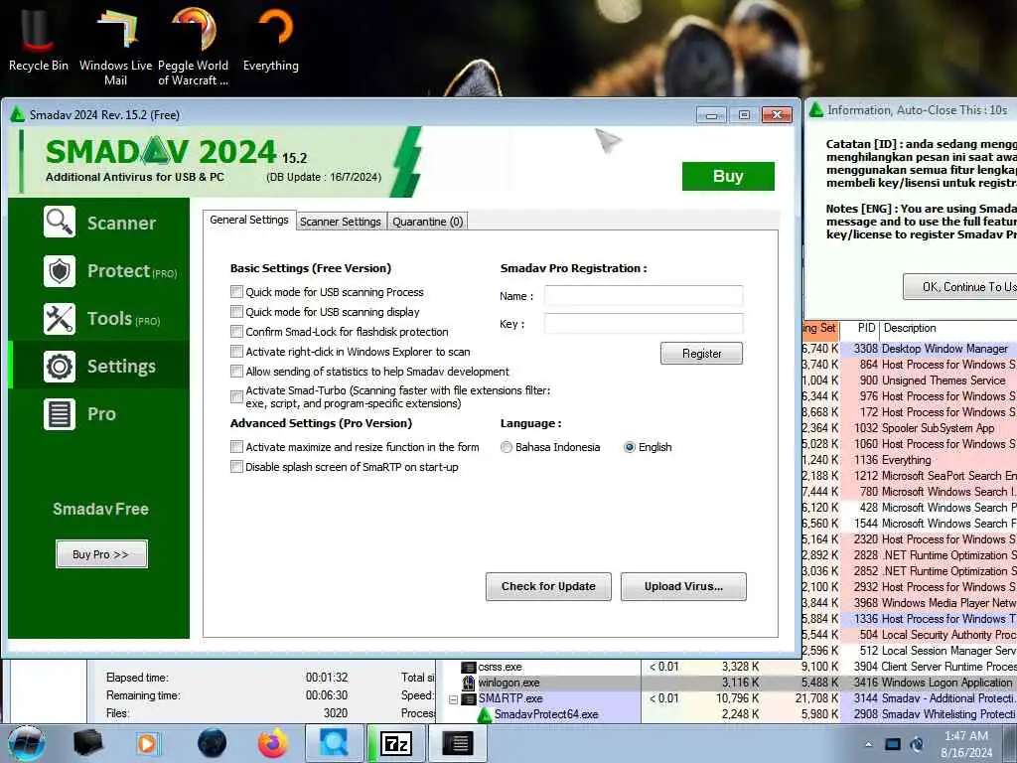
Task: Collapse the SMARTP.exe process tree node
Action: click(x=453, y=699)
